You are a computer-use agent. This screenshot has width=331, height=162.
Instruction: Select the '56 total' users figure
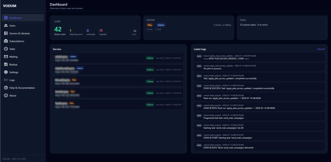click(134, 32)
